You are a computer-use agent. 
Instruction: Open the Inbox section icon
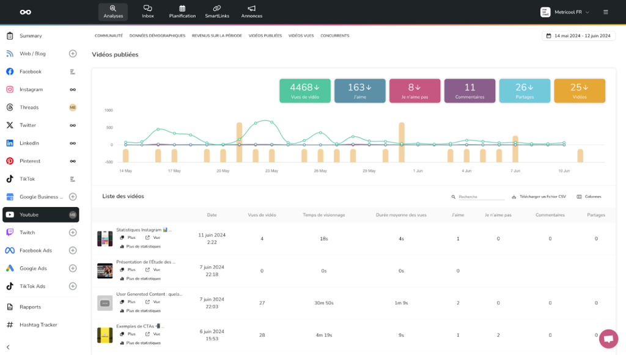tap(148, 9)
